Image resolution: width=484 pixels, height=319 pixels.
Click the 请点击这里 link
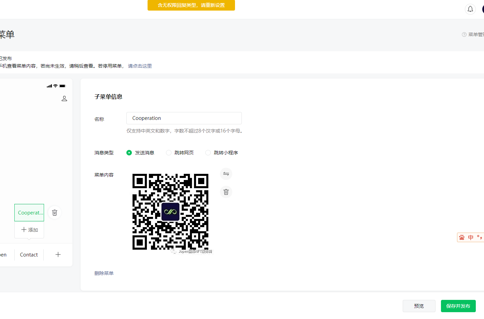(x=140, y=66)
